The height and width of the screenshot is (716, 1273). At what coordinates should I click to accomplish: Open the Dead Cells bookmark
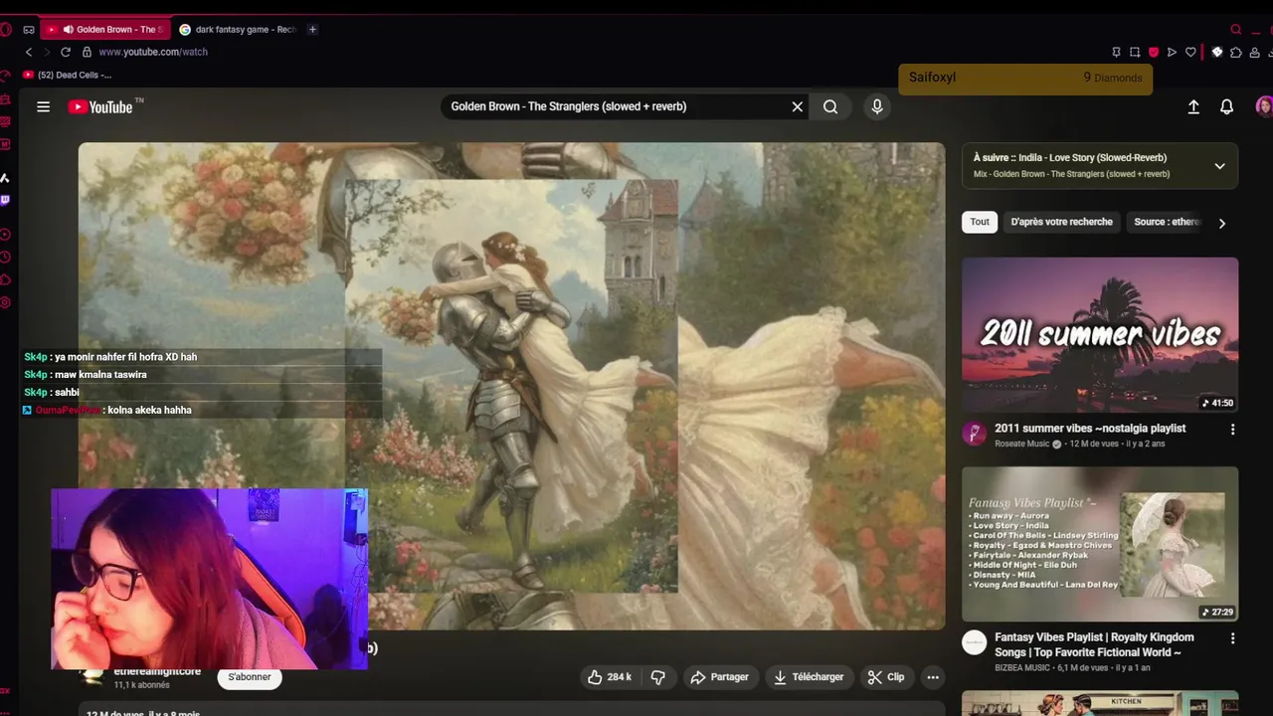point(67,75)
